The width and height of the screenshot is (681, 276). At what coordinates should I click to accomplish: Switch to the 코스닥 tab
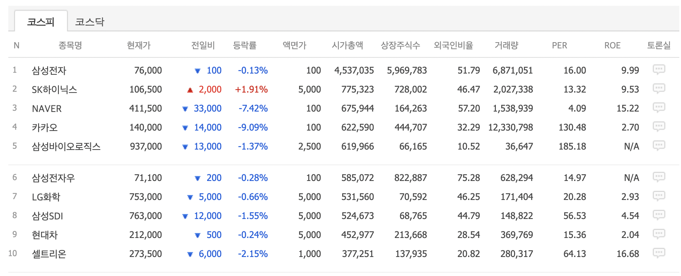(x=89, y=21)
